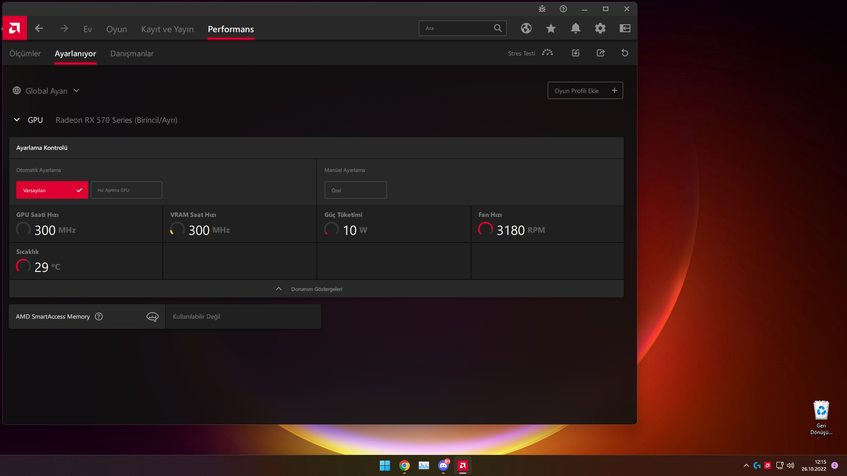Image resolution: width=847 pixels, height=476 pixels.
Task: Open the notification center badge
Action: [834, 465]
